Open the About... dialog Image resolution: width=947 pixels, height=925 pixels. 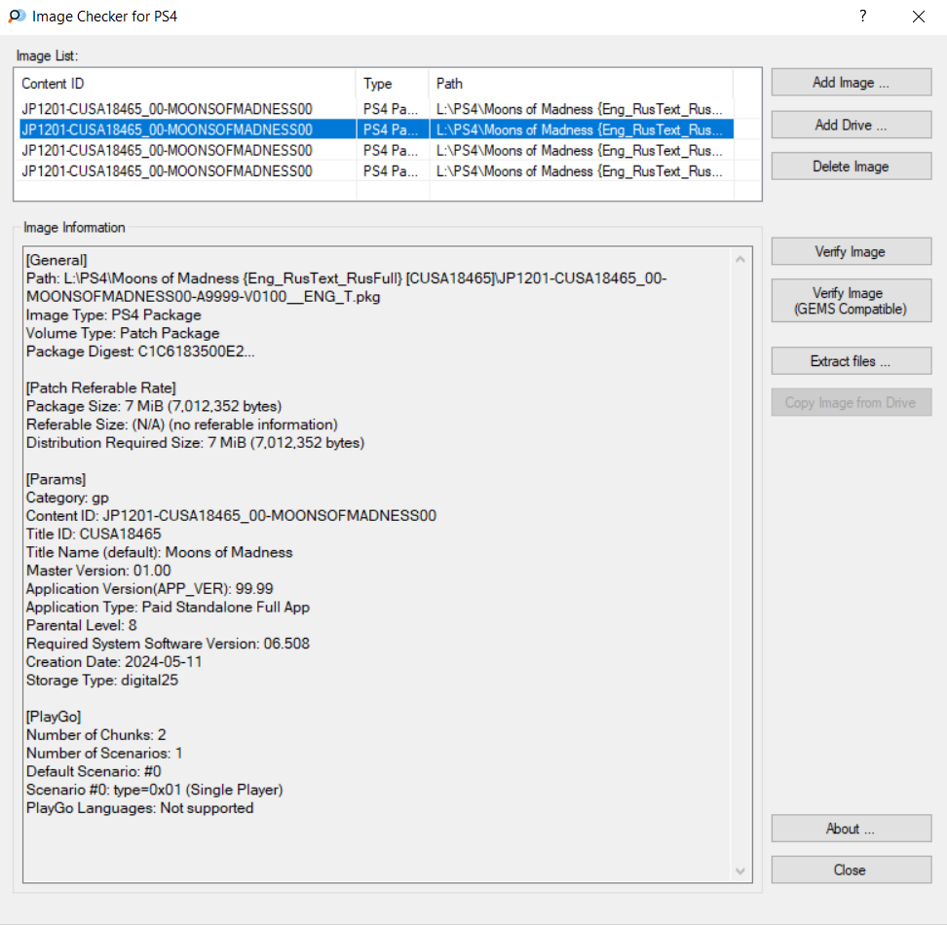coord(851,829)
